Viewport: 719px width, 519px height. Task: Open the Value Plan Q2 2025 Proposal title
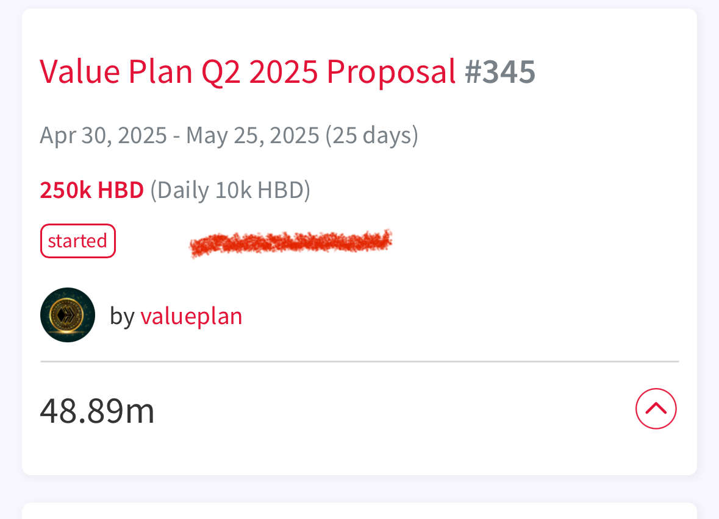(x=248, y=72)
